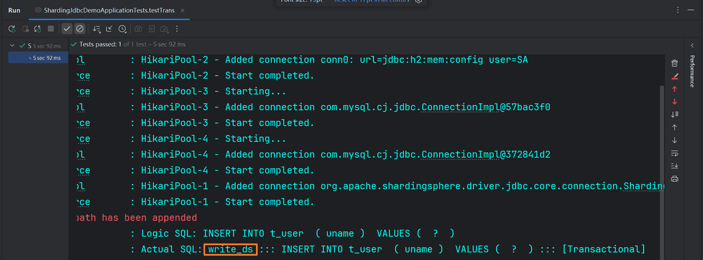703x260 pixels.
Task: Collapse the S test tree node
Action: (x=13, y=46)
